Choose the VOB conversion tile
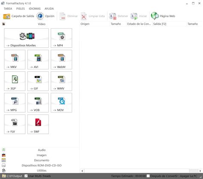The height and width of the screenshot is (179, 203). tap(38, 103)
